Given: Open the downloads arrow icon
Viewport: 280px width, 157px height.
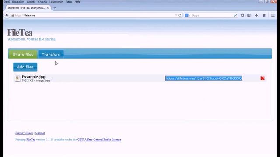Looking at the screenshot, I should coord(256,15).
